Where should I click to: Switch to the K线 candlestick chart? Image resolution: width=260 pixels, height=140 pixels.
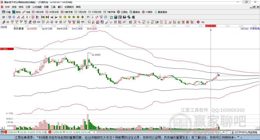click(26, 12)
